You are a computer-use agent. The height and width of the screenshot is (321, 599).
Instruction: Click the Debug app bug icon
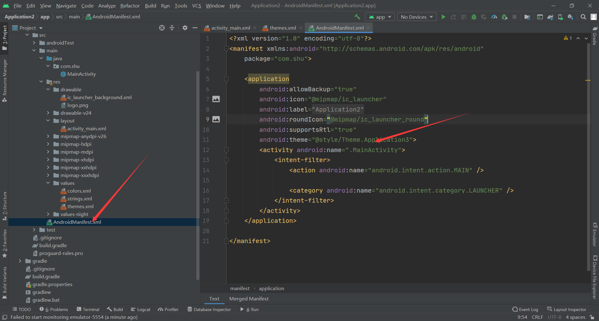pos(474,17)
